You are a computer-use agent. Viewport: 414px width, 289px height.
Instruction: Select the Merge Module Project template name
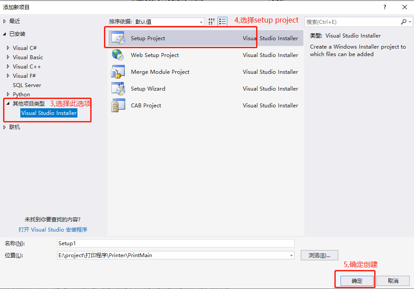pyautogui.click(x=160, y=72)
